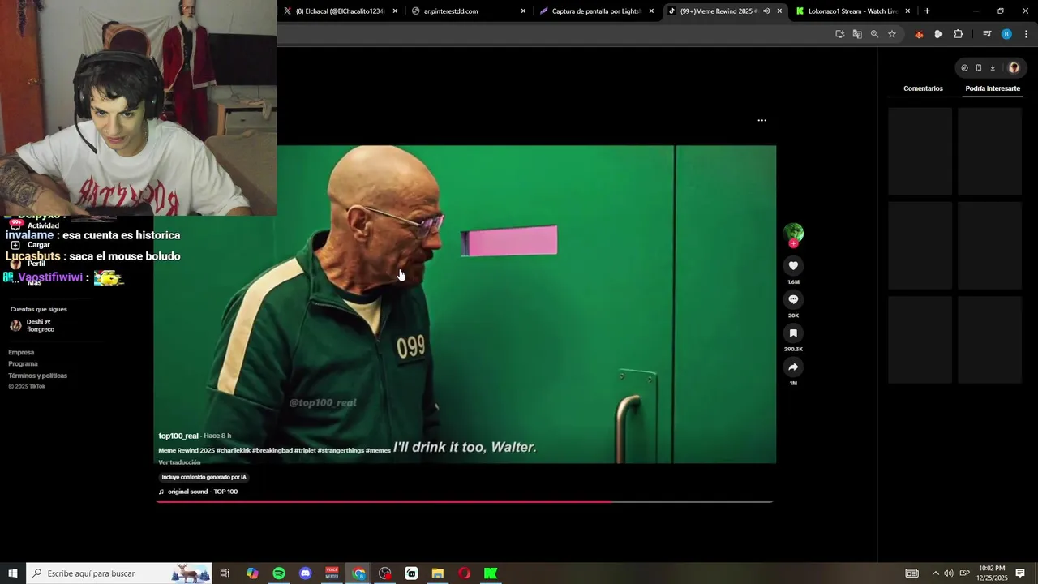This screenshot has width=1038, height=584.
Task: Open a new browser tab
Action: tap(927, 11)
